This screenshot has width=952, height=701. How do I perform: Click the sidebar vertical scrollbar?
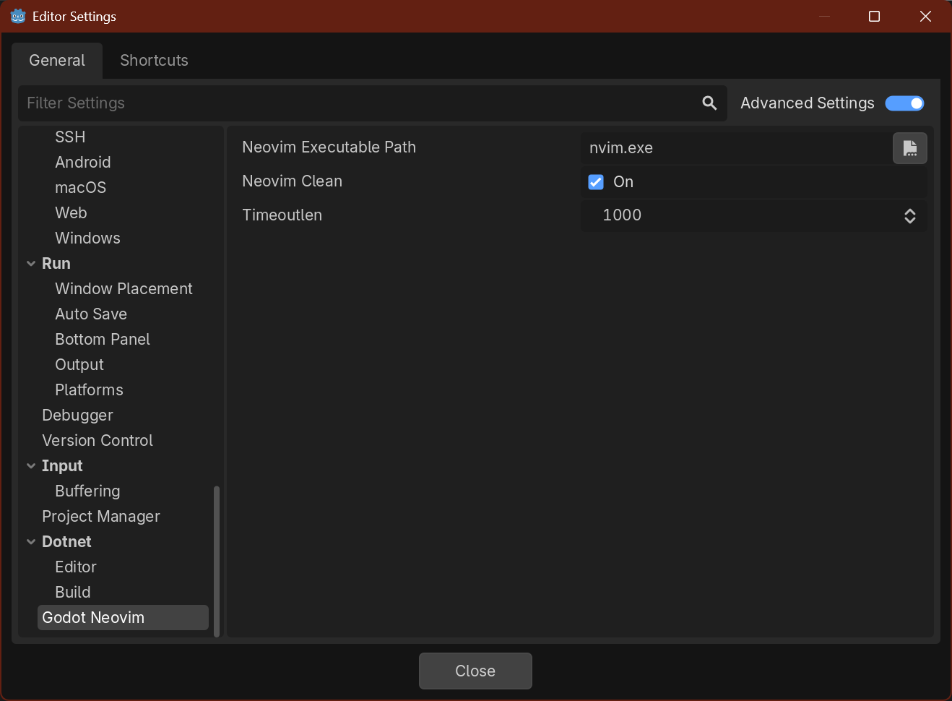217,562
